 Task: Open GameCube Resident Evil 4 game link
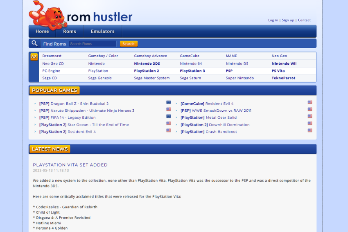click(207, 104)
